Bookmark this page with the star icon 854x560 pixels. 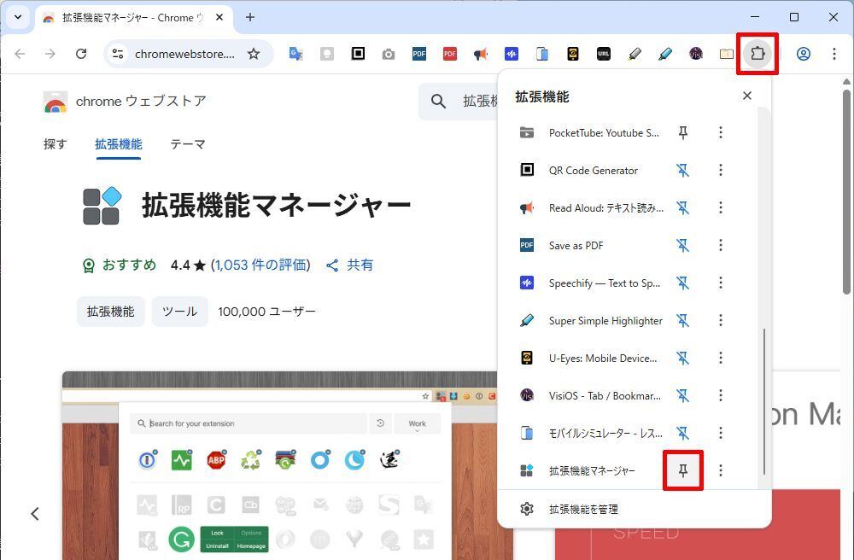coord(254,54)
